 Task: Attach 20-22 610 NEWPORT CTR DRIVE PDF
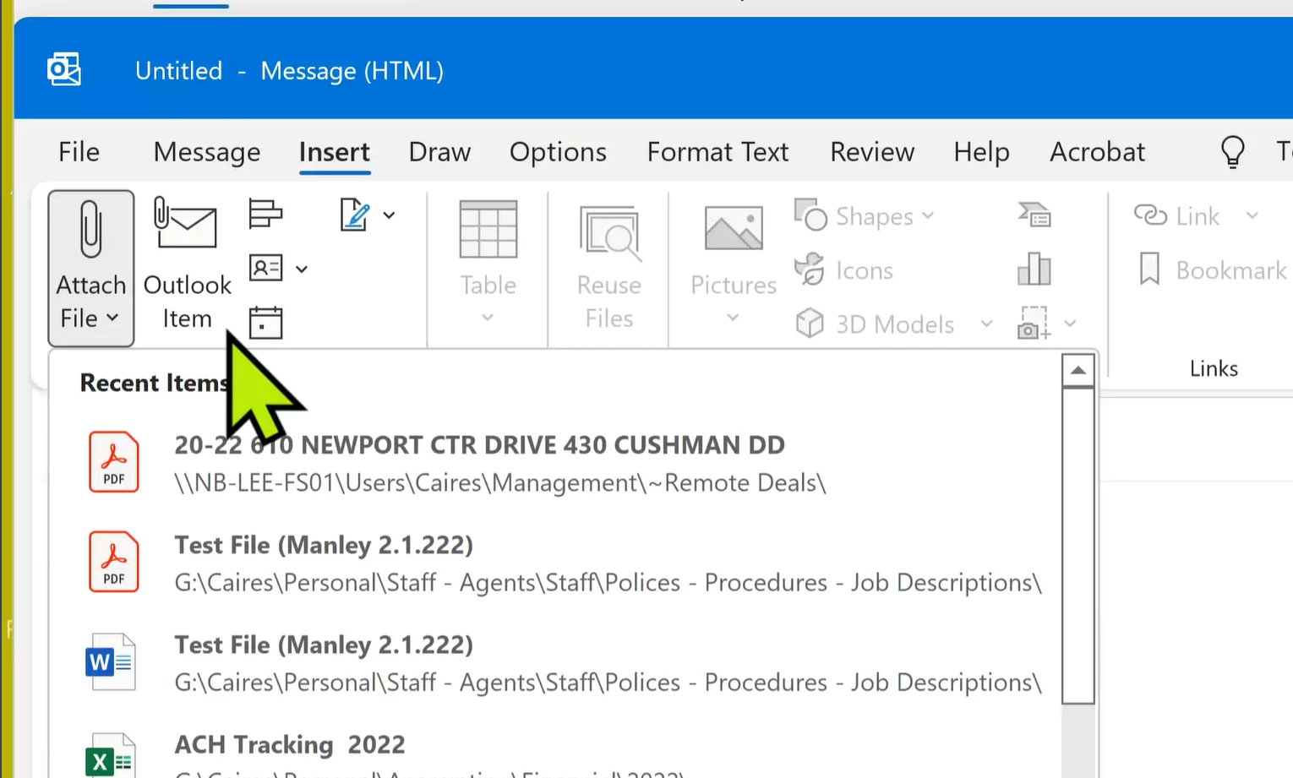554,463
